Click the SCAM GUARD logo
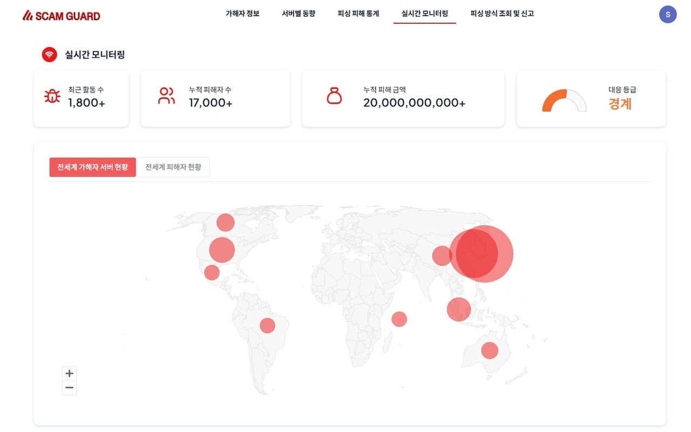 tap(62, 16)
